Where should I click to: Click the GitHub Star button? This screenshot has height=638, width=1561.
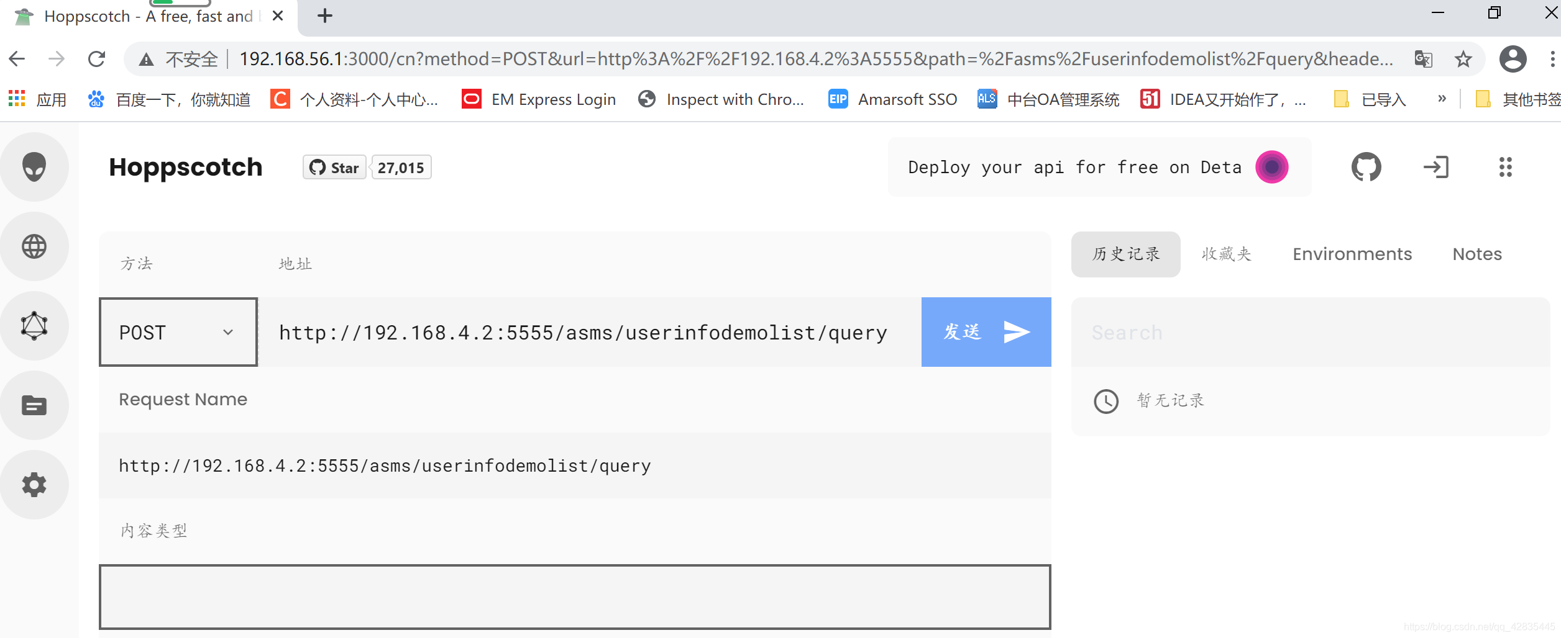click(334, 168)
